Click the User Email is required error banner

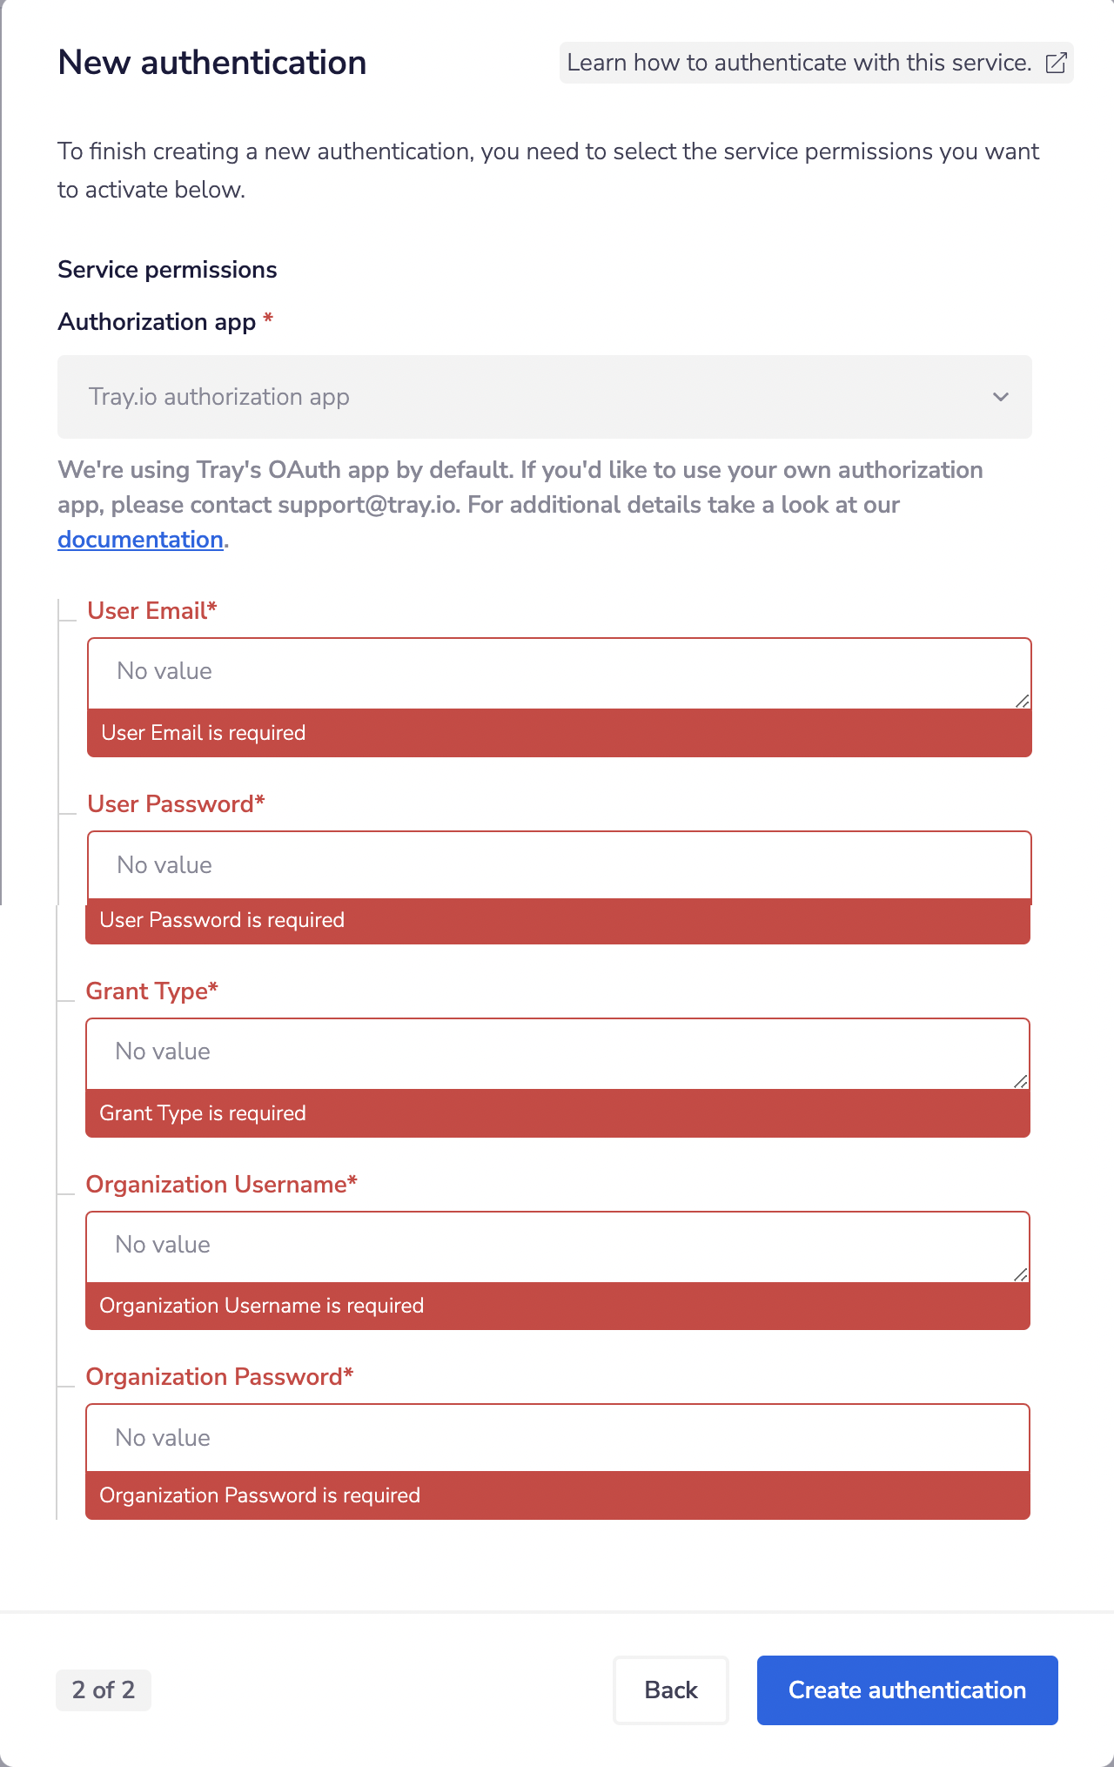(557, 733)
